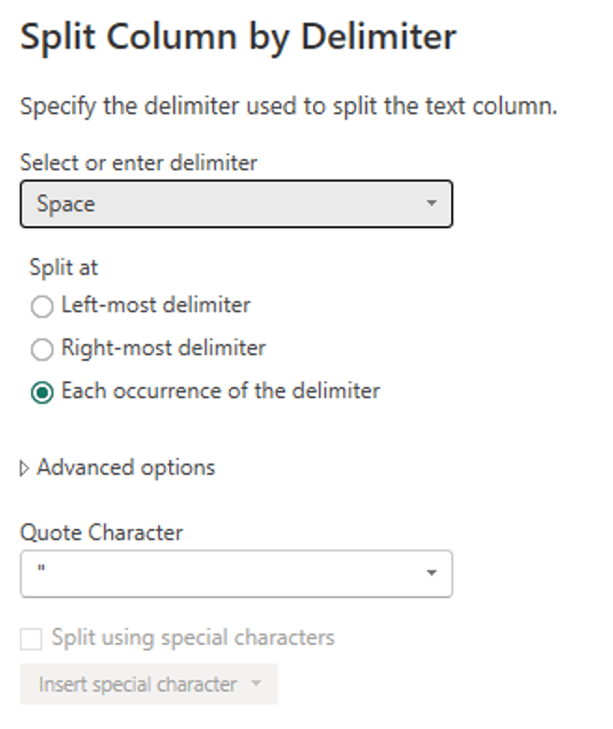The image size is (613, 729).
Task: Choose the Right-most delimiter radio button
Action: click(42, 350)
